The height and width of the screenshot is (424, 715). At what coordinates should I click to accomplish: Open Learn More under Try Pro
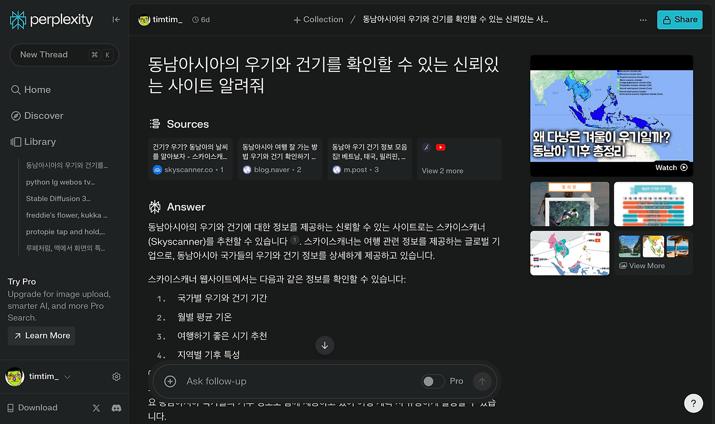41,336
